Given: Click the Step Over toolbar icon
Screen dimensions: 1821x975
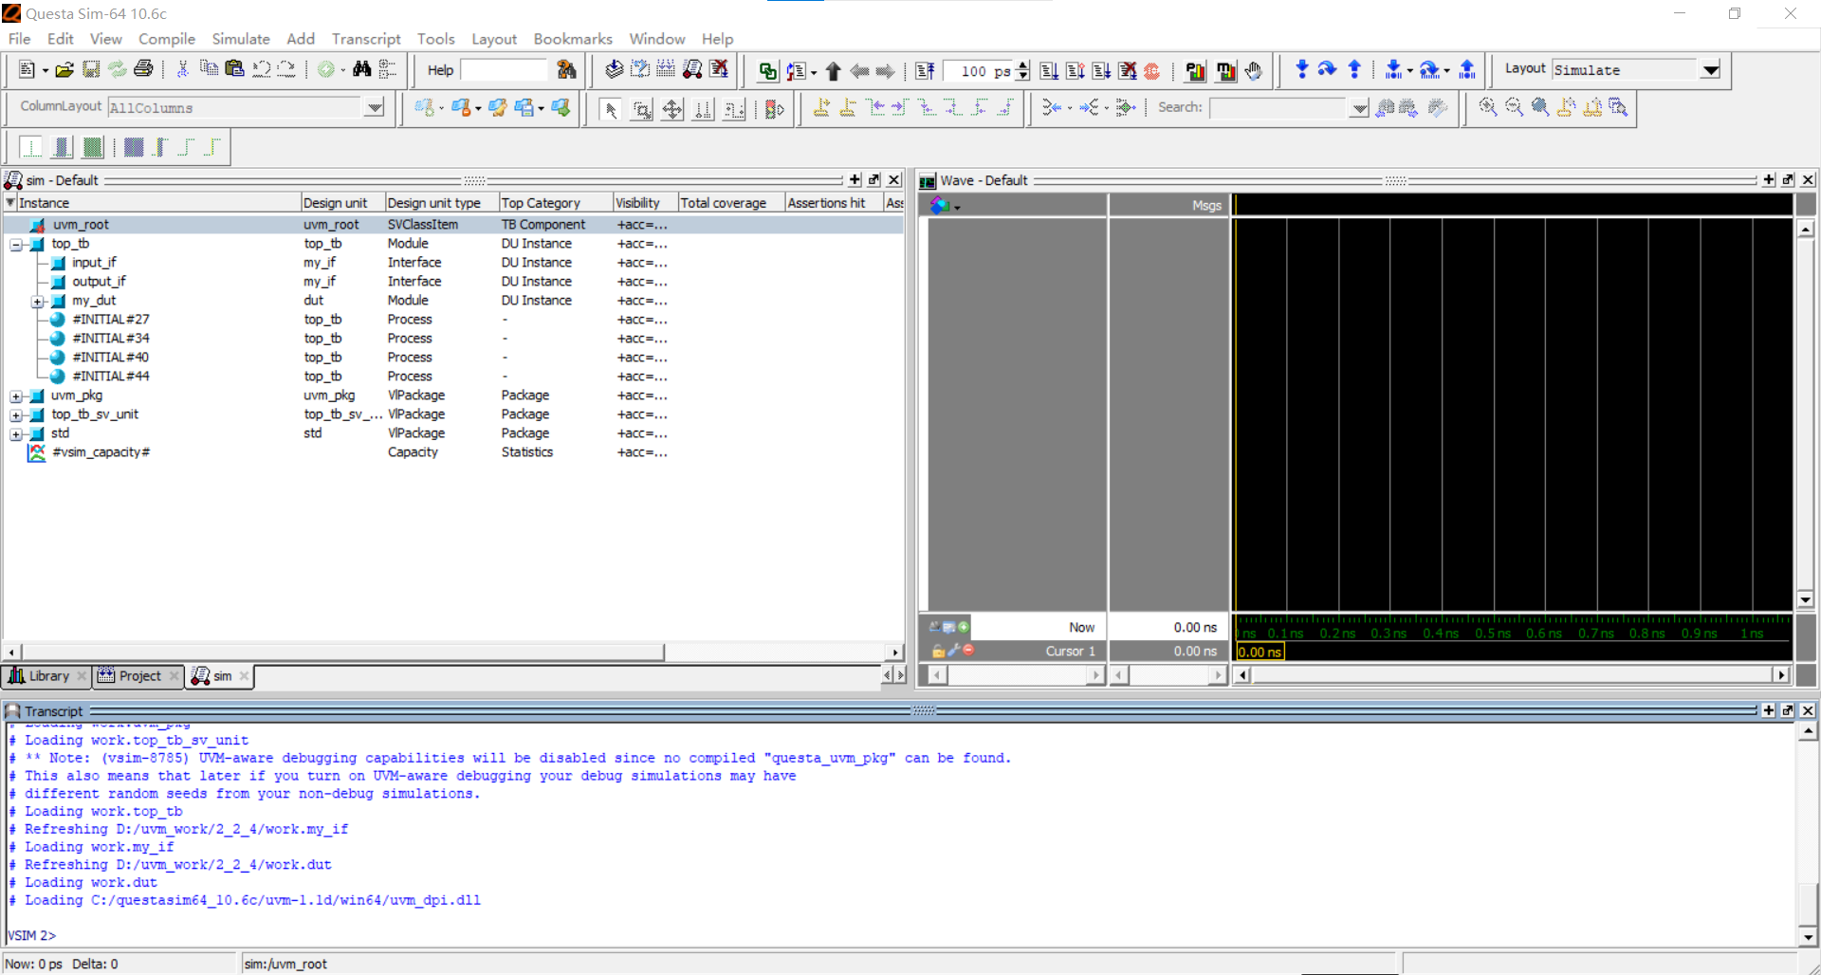Looking at the screenshot, I should click(x=1326, y=70).
